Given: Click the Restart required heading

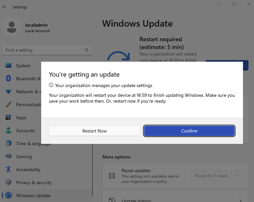Looking at the screenshot, I should pyautogui.click(x=162, y=43).
